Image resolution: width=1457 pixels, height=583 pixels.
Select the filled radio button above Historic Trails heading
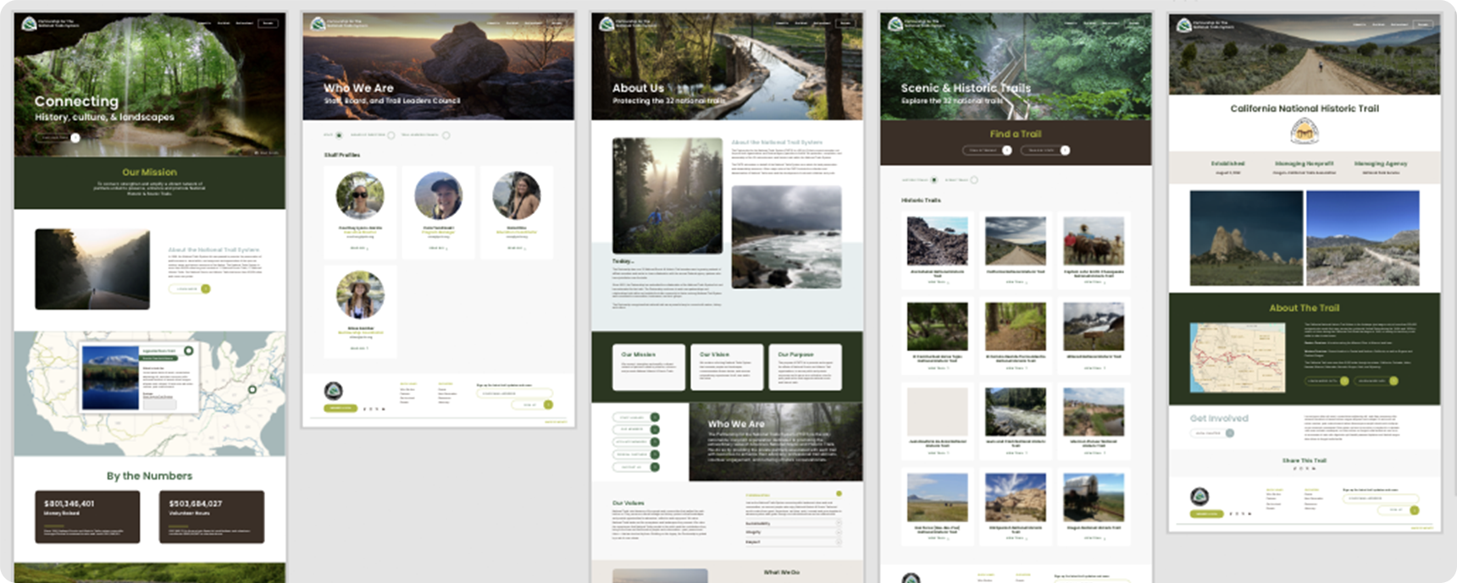[934, 180]
